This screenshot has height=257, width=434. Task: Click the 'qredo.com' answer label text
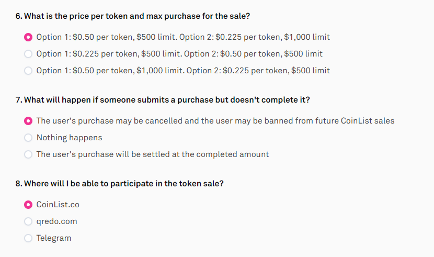pyautogui.click(x=56, y=221)
